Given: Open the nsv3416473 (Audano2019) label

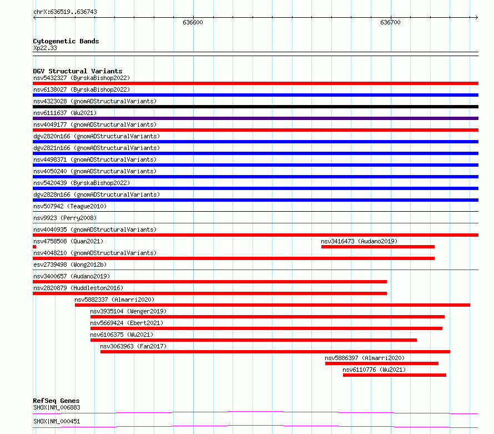Looking at the screenshot, I should coord(359,241).
